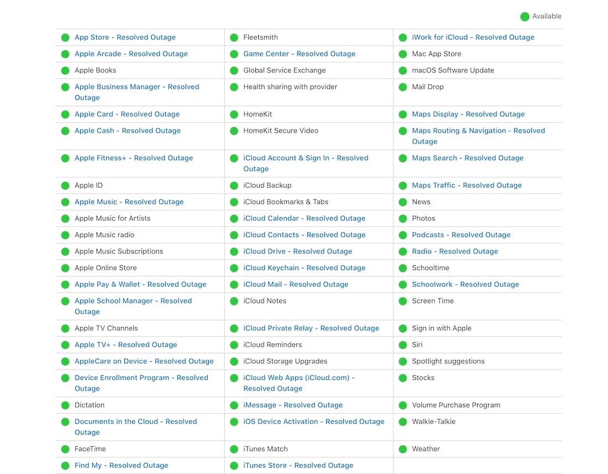This screenshot has height=474, width=608.
Task: Click green status dot beside Photos
Action: [x=403, y=219]
